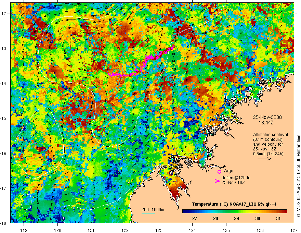
Task: Click the latitude axis label -16
Action: click(3, 153)
